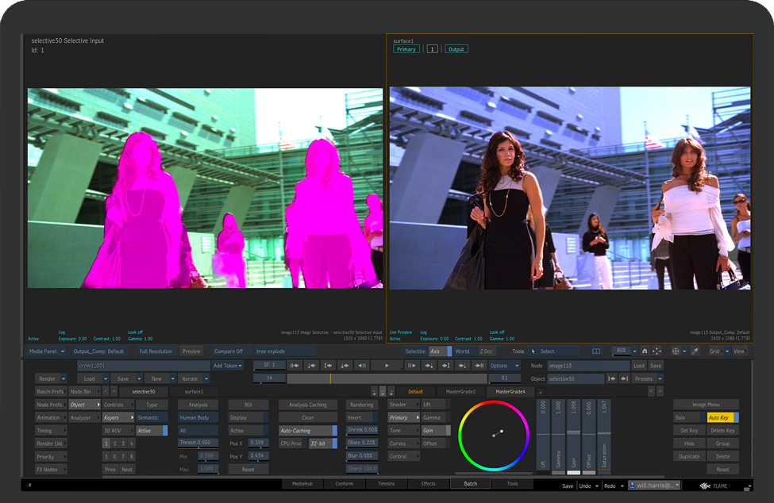Click the Duplicate button
The image size is (774, 503).
point(689,456)
